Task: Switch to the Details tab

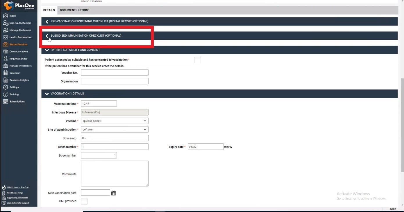Action: [49, 10]
